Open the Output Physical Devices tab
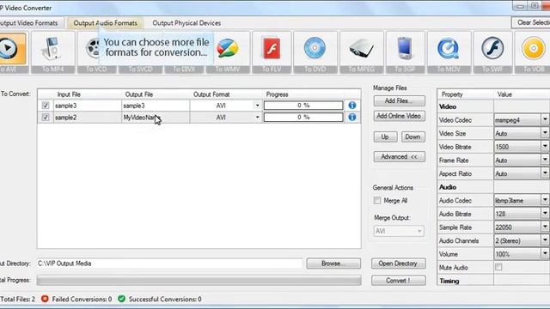This screenshot has height=309, width=550. coord(186,23)
